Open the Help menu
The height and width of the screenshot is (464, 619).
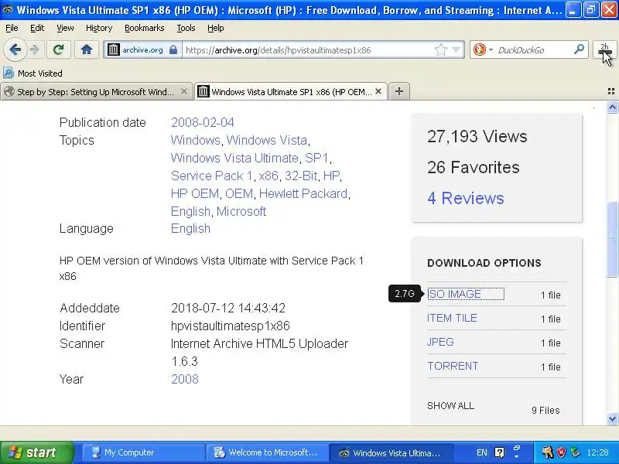click(x=216, y=28)
